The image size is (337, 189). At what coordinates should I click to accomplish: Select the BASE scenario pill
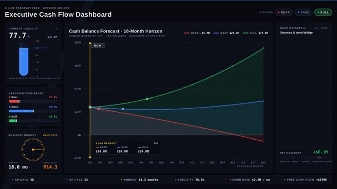(x=303, y=13)
